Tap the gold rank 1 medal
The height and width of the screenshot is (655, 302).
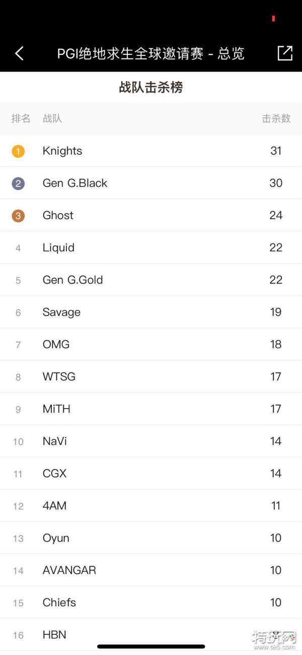18,151
